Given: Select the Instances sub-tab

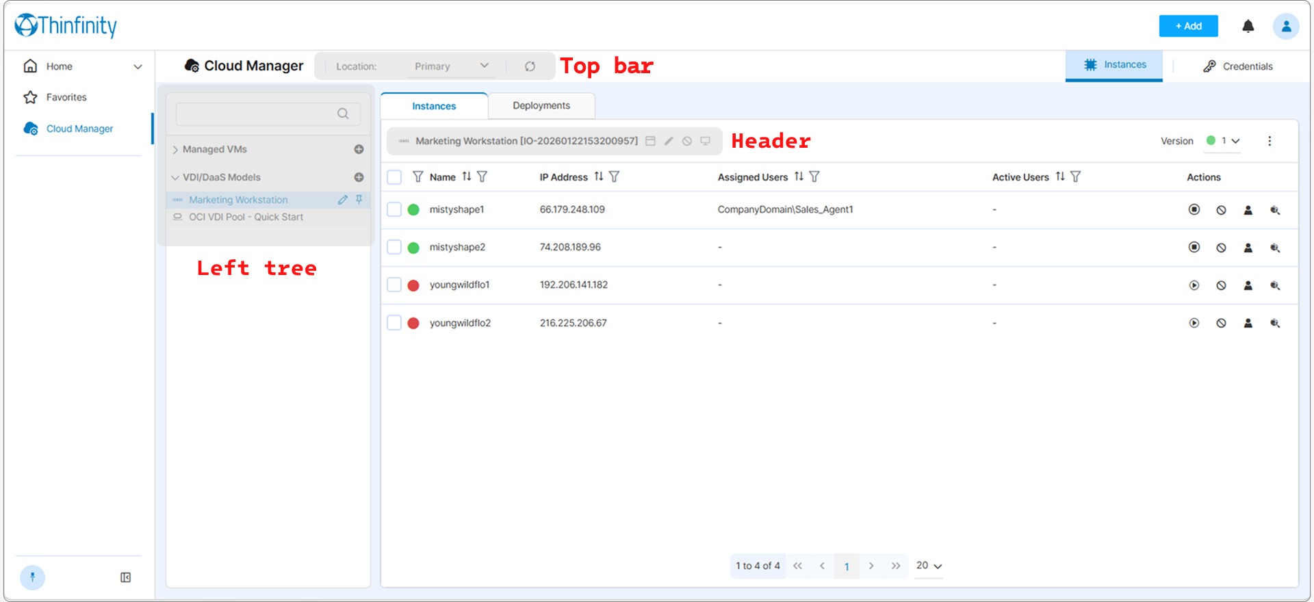Looking at the screenshot, I should point(434,106).
